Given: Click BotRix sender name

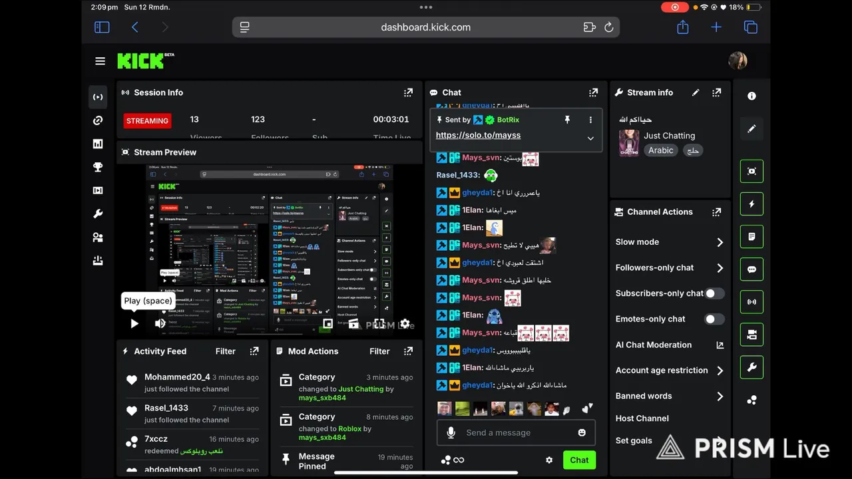Looking at the screenshot, I should pos(508,120).
